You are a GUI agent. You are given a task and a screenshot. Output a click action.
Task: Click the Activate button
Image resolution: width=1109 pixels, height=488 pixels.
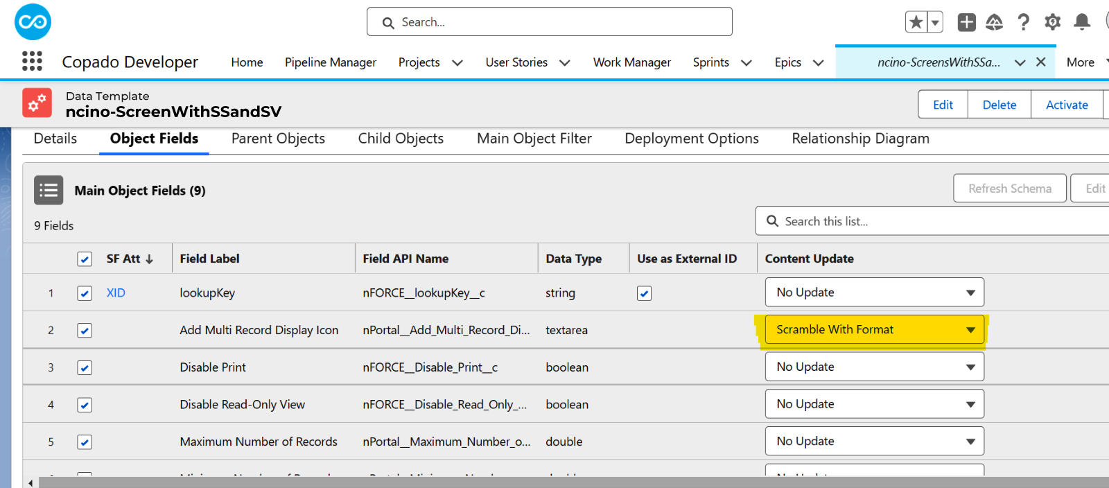pos(1067,105)
